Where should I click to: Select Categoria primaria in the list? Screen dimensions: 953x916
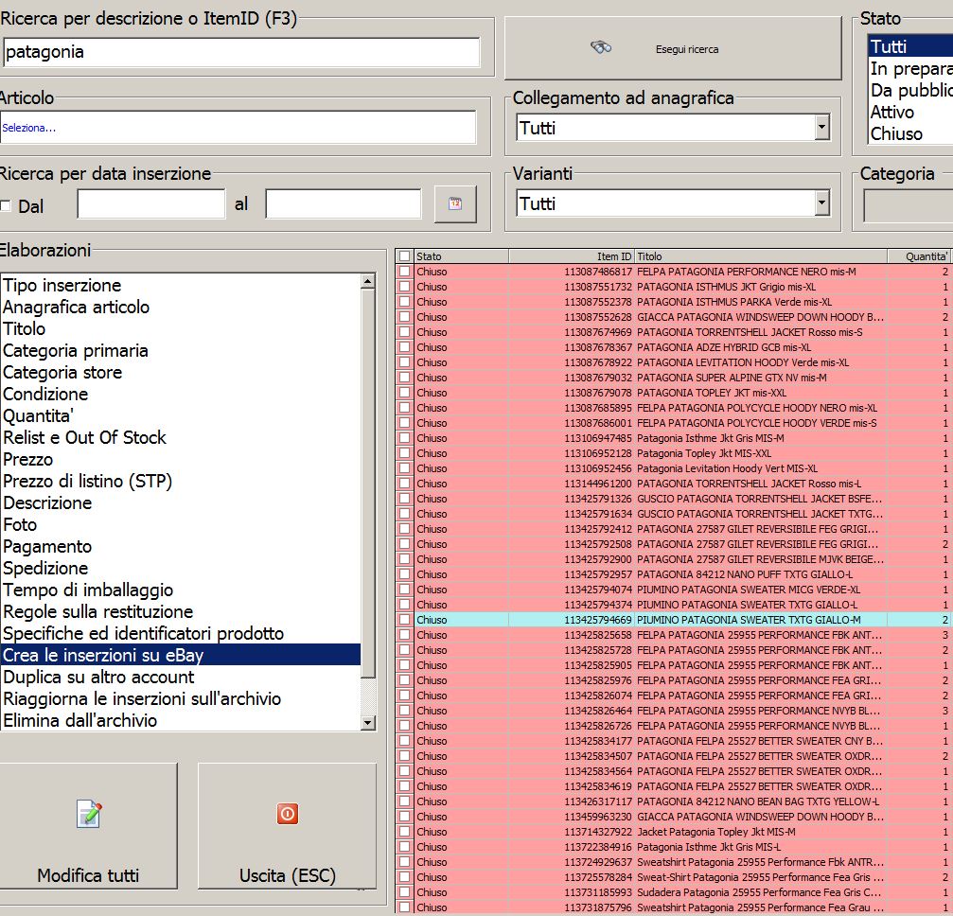181,351
